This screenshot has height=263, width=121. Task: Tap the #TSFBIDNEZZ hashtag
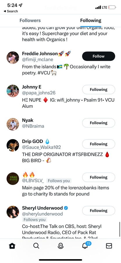88,155
